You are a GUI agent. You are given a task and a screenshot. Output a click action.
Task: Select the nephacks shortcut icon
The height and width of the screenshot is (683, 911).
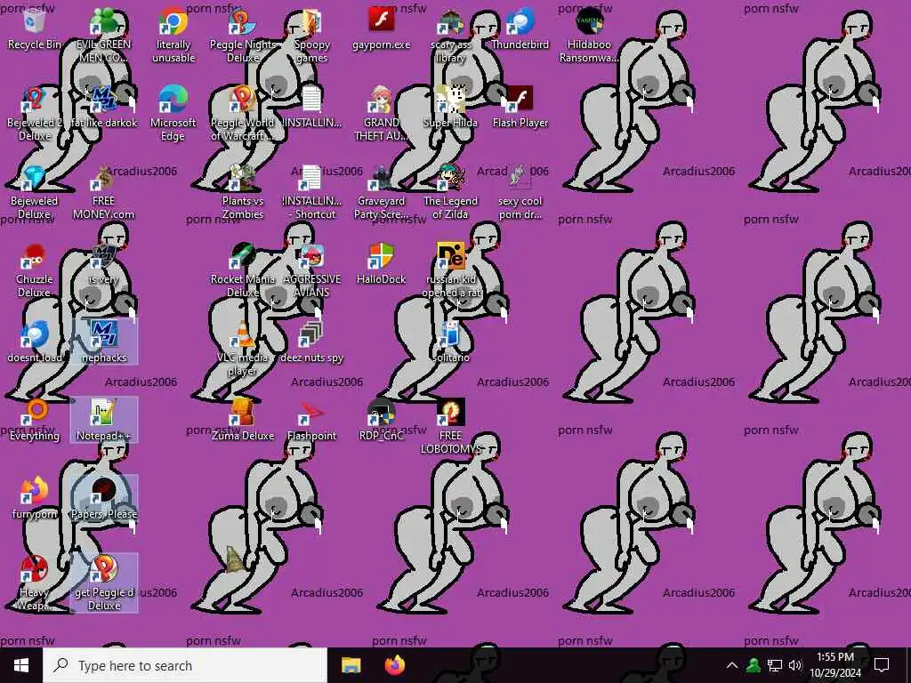click(x=103, y=335)
